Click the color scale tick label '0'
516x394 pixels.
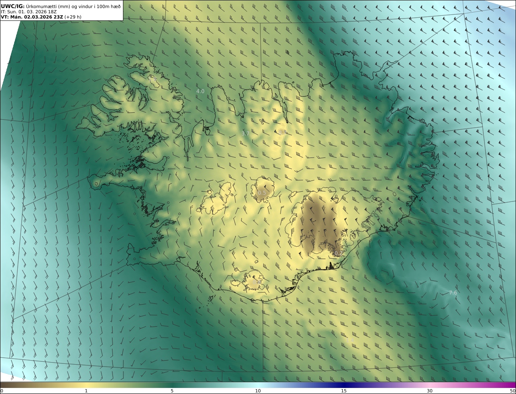click(2, 391)
